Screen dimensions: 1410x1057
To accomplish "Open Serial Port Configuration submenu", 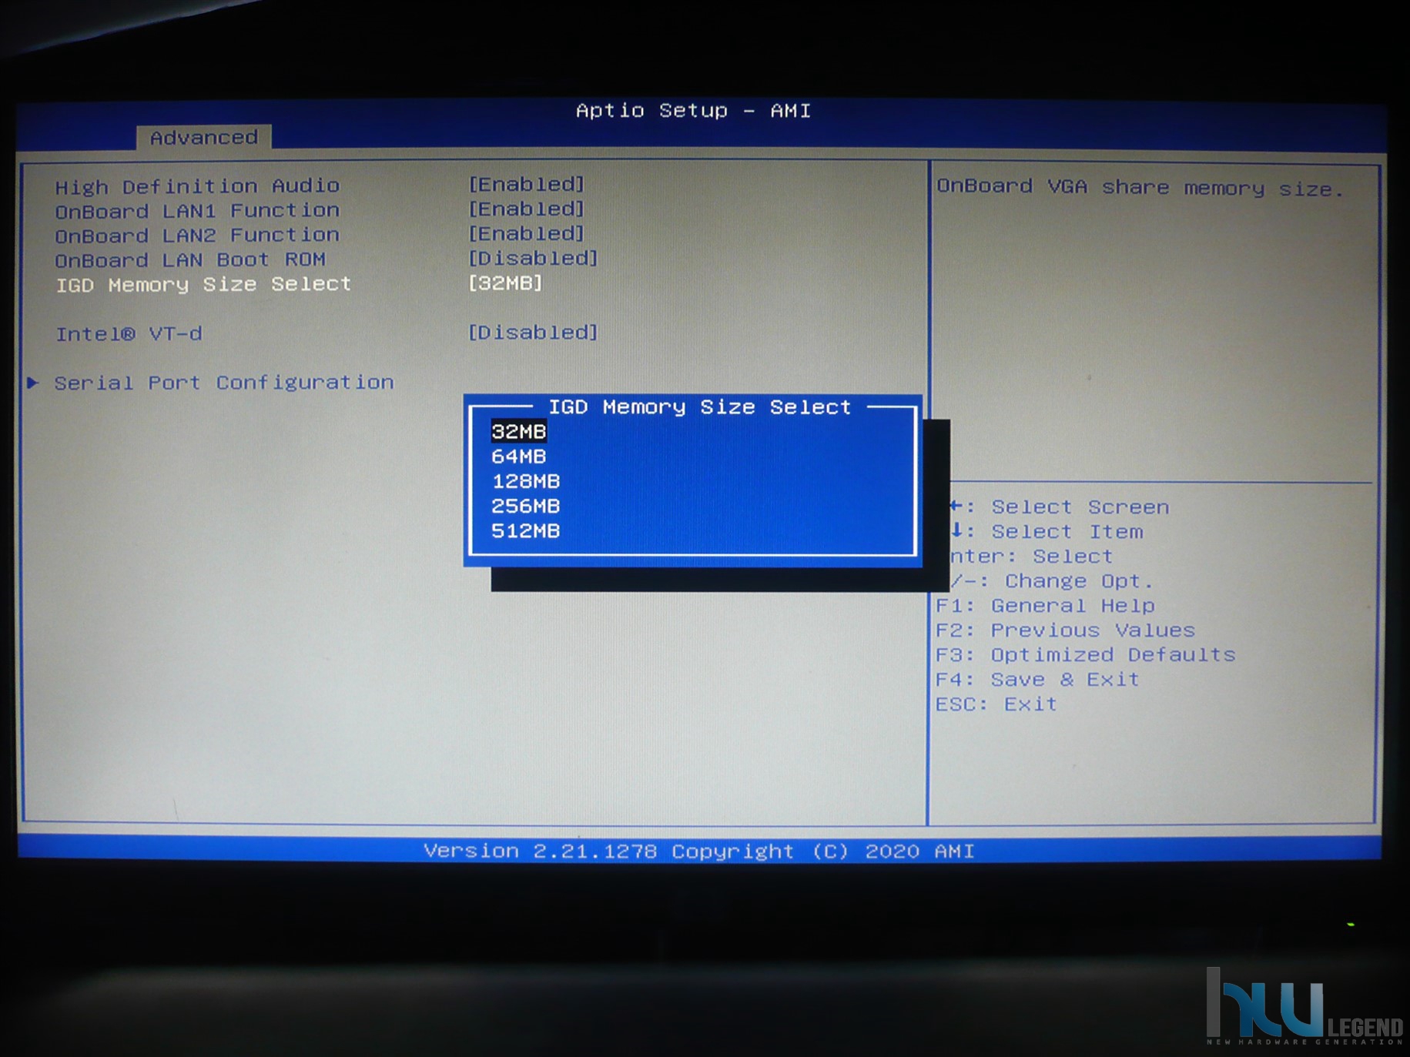I will 223,383.
